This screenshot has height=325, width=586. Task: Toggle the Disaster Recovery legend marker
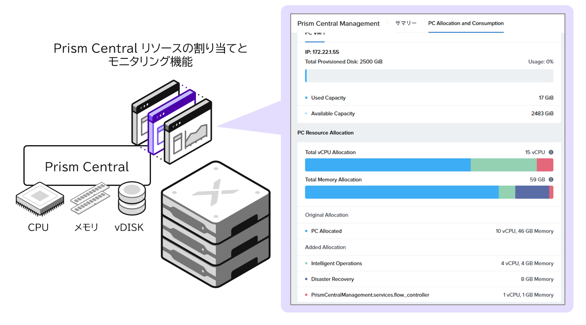coord(307,279)
